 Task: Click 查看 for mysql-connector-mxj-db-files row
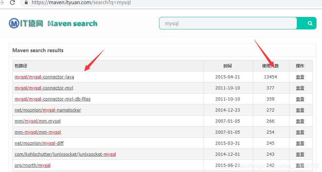(x=300, y=99)
